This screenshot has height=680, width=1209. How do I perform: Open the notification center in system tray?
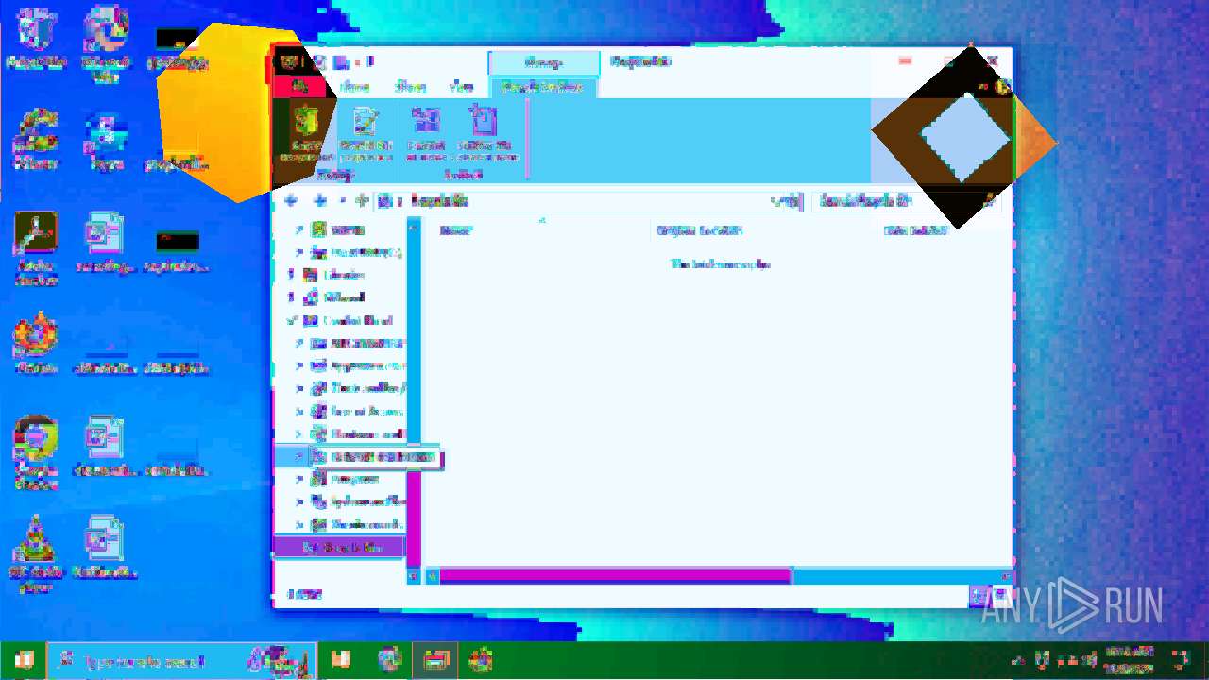coord(1181,660)
